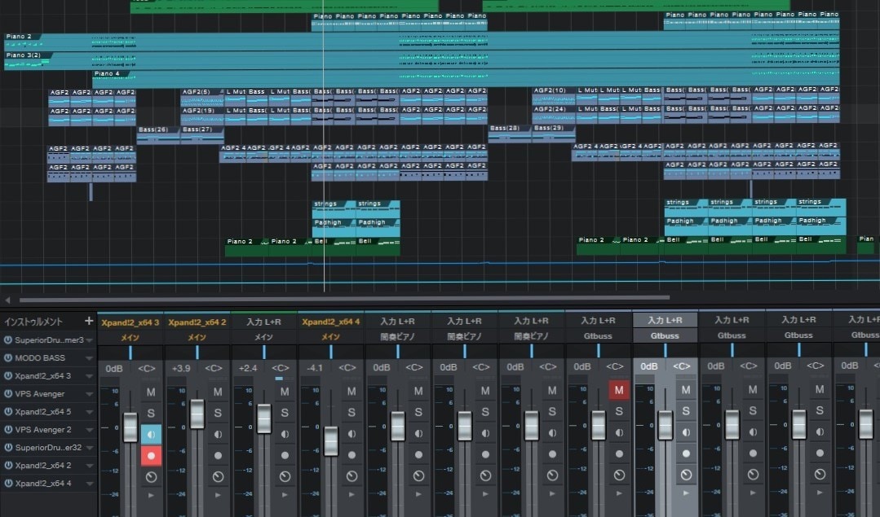
Task: Click the knob icon on the highlighted Gtbuss channel
Action: tap(686, 475)
